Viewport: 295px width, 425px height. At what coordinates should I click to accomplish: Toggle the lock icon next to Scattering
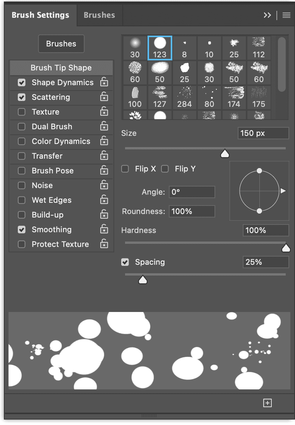coord(104,97)
